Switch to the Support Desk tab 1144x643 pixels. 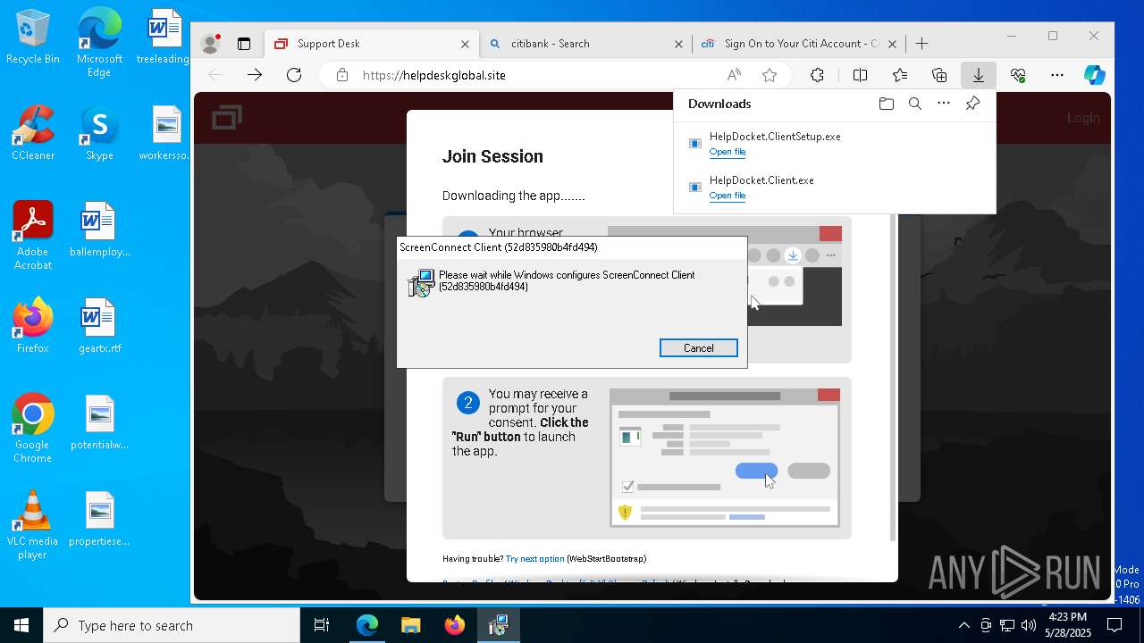click(x=370, y=44)
